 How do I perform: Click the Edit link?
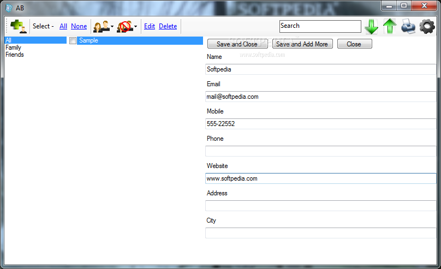[x=150, y=26]
